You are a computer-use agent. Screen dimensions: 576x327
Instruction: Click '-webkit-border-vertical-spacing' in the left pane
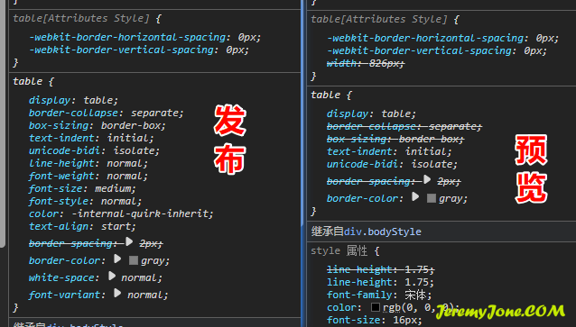(x=122, y=50)
